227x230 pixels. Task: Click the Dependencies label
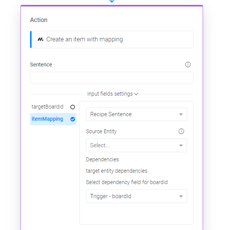(x=102, y=159)
